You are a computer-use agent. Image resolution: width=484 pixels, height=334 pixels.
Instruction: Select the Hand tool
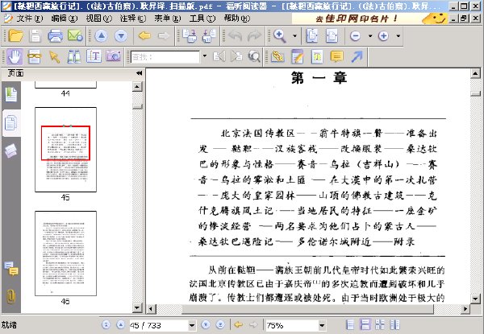tap(15, 56)
